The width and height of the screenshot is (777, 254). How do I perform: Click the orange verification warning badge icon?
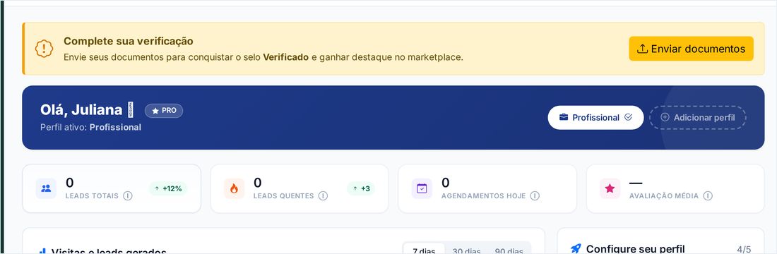tap(44, 48)
